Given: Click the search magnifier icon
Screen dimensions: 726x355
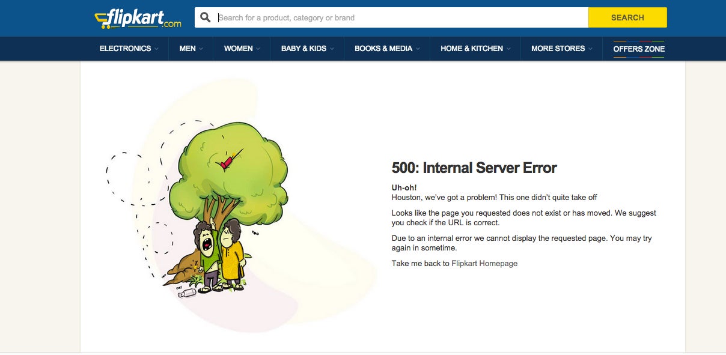Looking at the screenshot, I should (206, 17).
